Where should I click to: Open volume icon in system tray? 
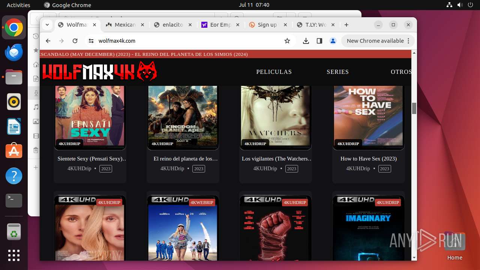[x=460, y=5]
